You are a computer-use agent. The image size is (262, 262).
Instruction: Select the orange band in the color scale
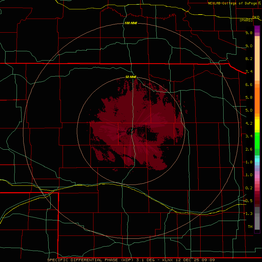pyautogui.click(x=257, y=100)
